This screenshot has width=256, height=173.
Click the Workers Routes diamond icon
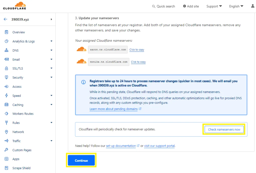[6, 114]
